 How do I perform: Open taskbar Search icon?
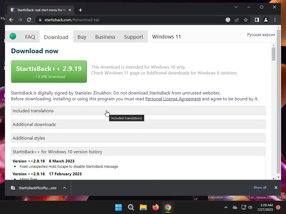131,207
